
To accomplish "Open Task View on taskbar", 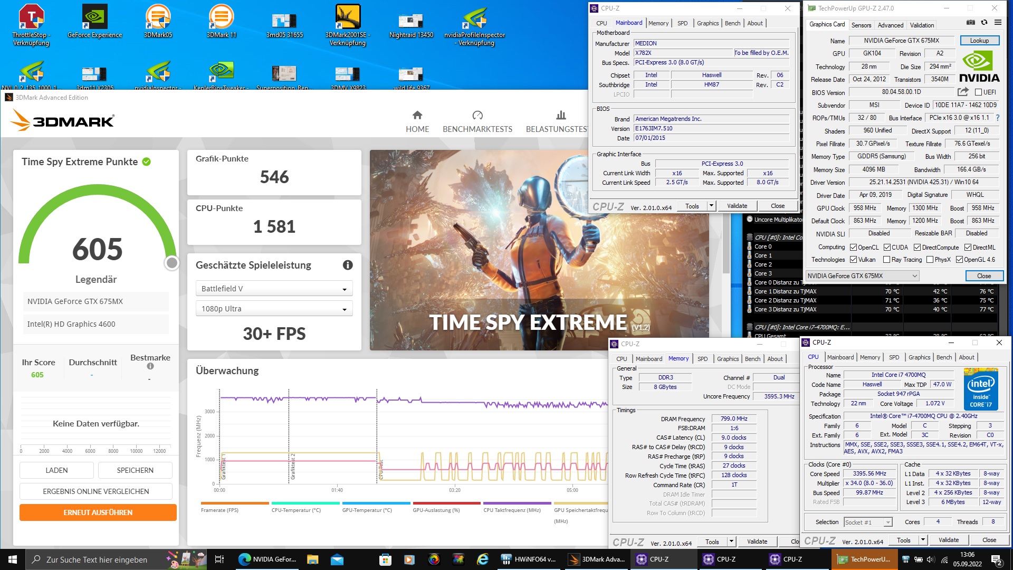I will (x=219, y=559).
